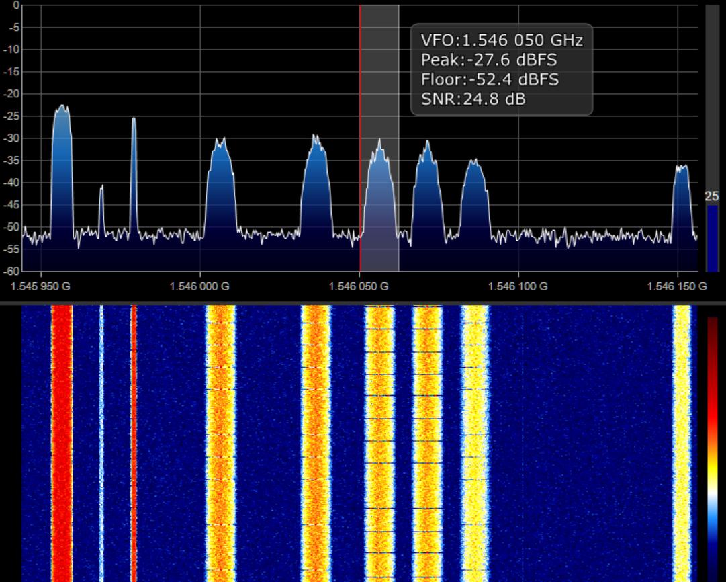Click the 1.546 150 G frequency label
The height and width of the screenshot is (582, 726).
(677, 286)
